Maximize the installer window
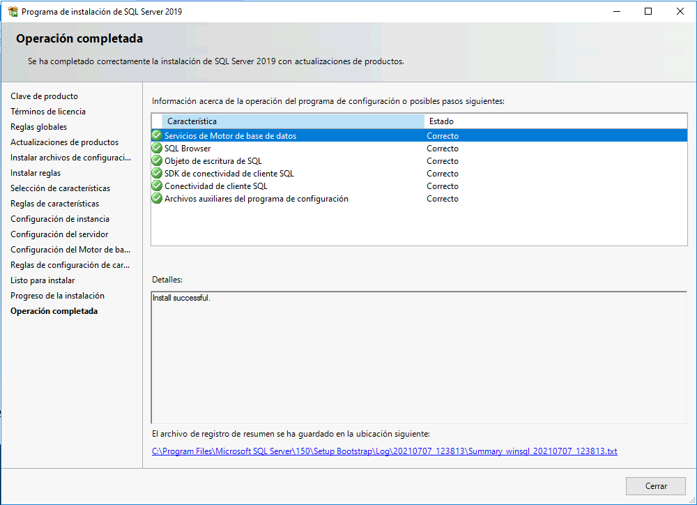 point(648,12)
